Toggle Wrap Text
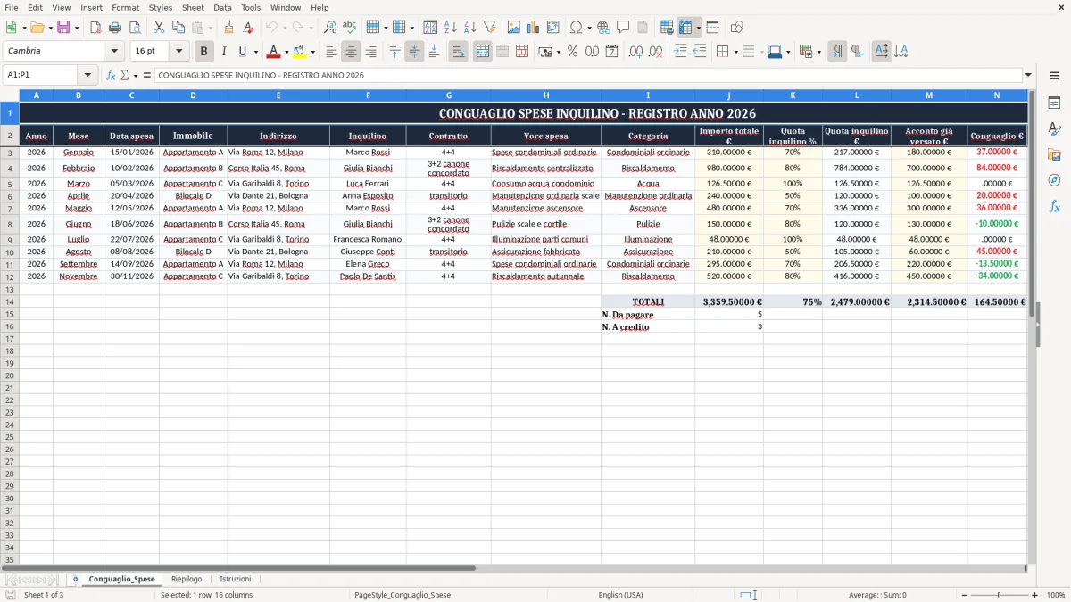 [x=459, y=52]
